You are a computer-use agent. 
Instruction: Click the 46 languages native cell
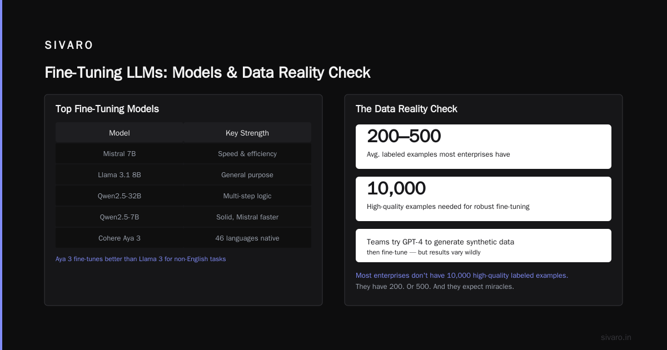pos(247,238)
